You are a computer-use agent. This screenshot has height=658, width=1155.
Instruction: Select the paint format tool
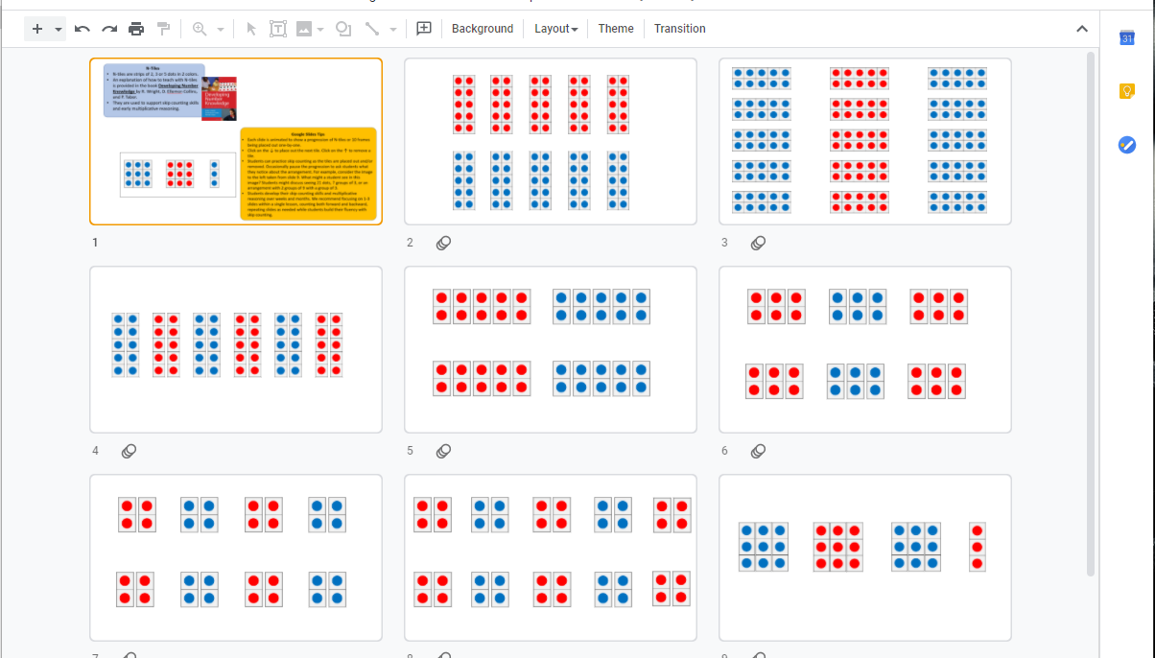(163, 29)
